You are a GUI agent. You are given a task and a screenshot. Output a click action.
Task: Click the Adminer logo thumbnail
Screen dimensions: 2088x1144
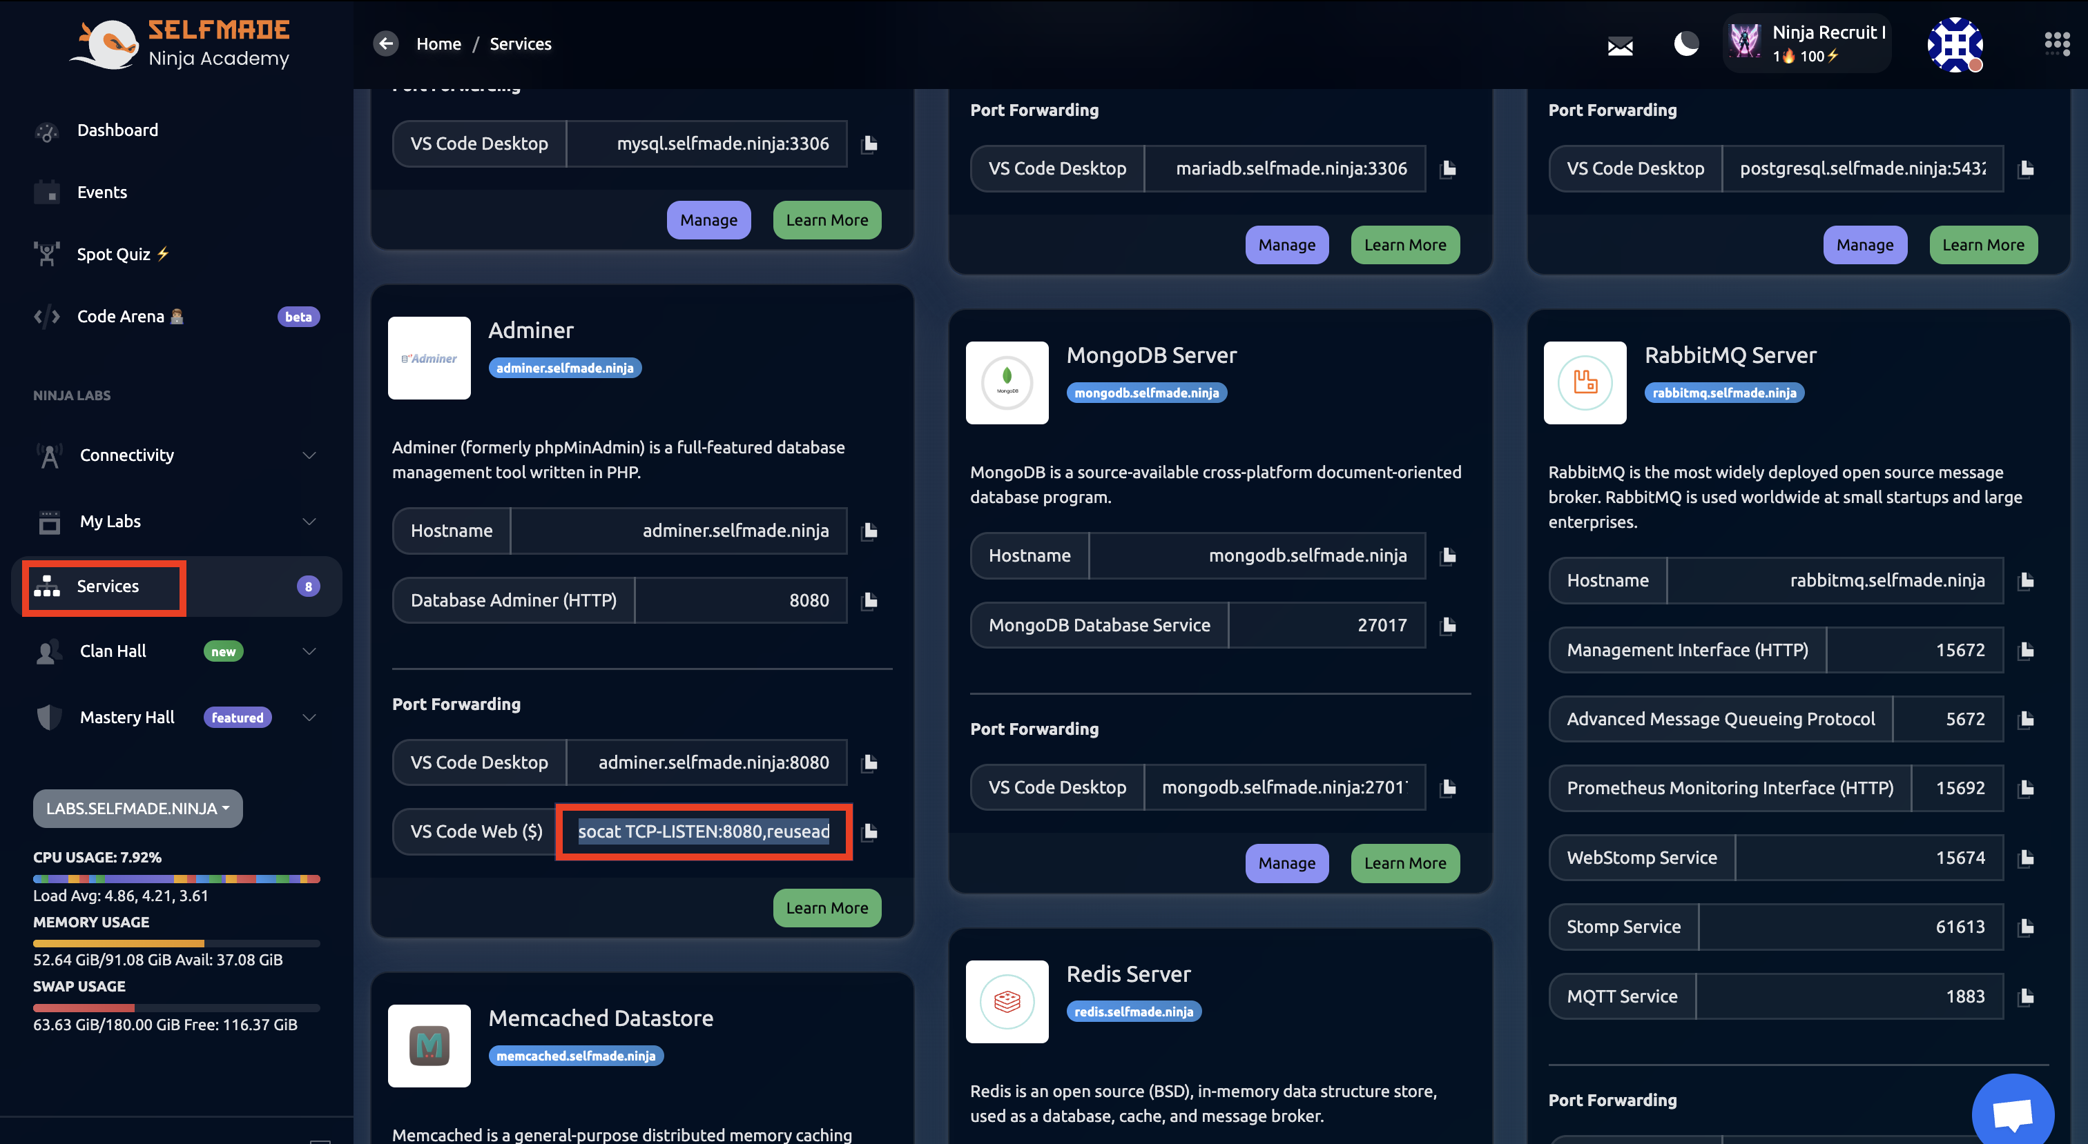tap(429, 358)
